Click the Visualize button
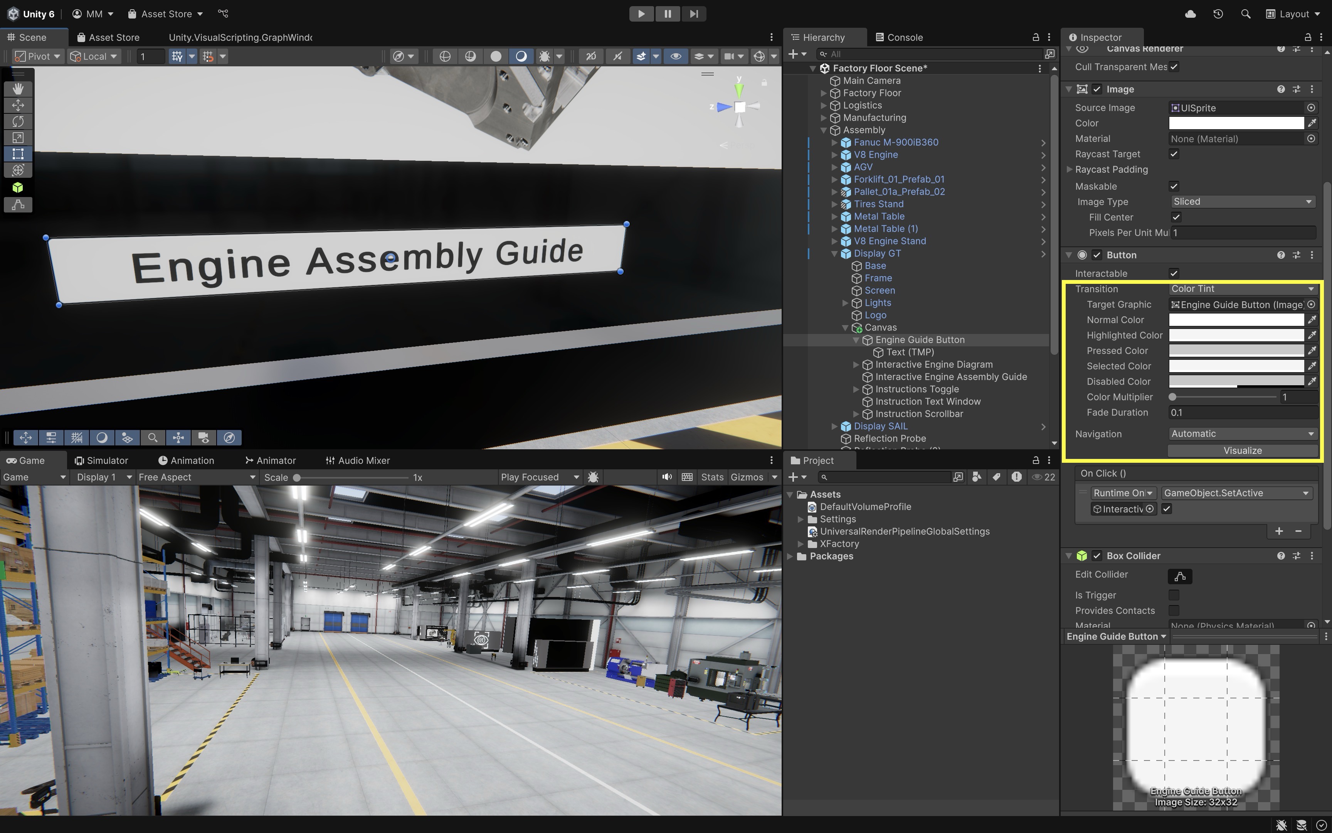Image resolution: width=1332 pixels, height=833 pixels. coord(1242,451)
